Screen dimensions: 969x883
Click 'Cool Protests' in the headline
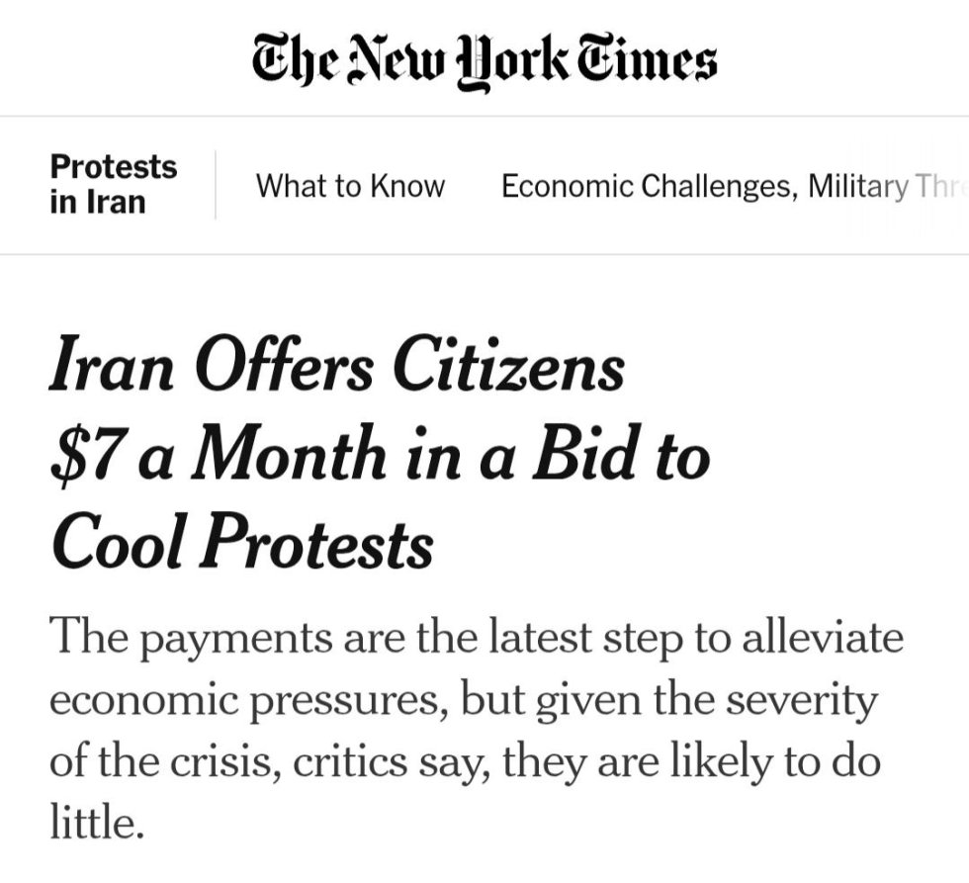[x=242, y=542]
